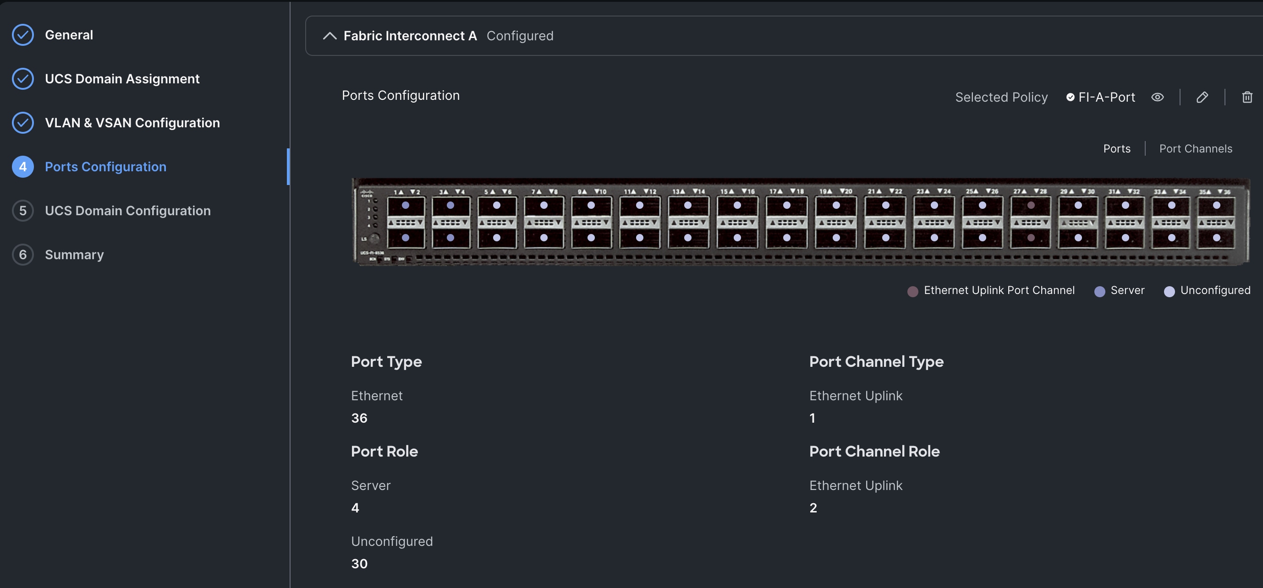Screen dimensions: 1263x588
Task: Click the Ethernet Uplink Port Channel legend dot
Action: 913,291
